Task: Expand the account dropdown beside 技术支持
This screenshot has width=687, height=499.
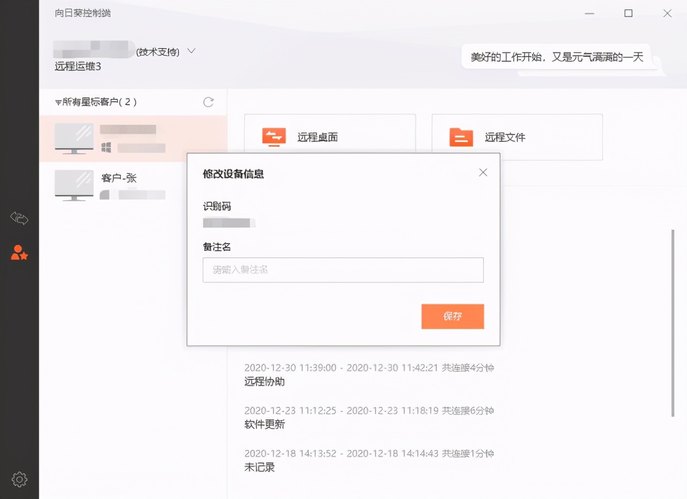Action: (x=191, y=50)
